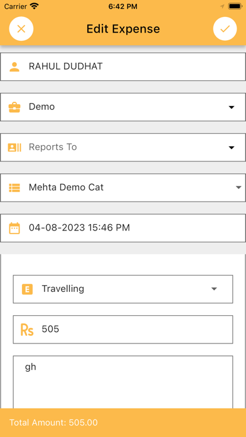
Task: Open the 04-08-2023 15:46 PM date picker
Action: 123,228
